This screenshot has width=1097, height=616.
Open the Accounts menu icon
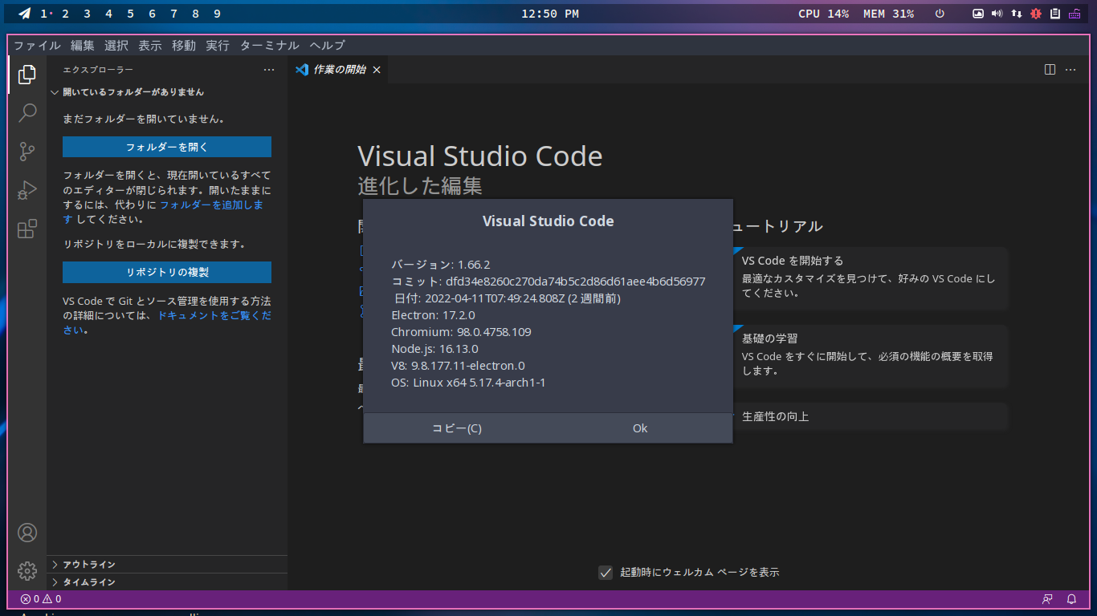click(27, 533)
